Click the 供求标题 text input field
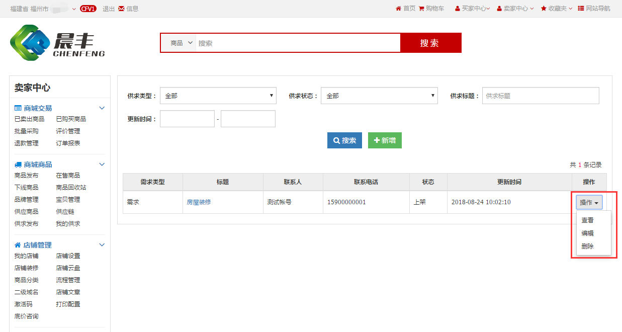This screenshot has height=332, width=622. (x=541, y=96)
